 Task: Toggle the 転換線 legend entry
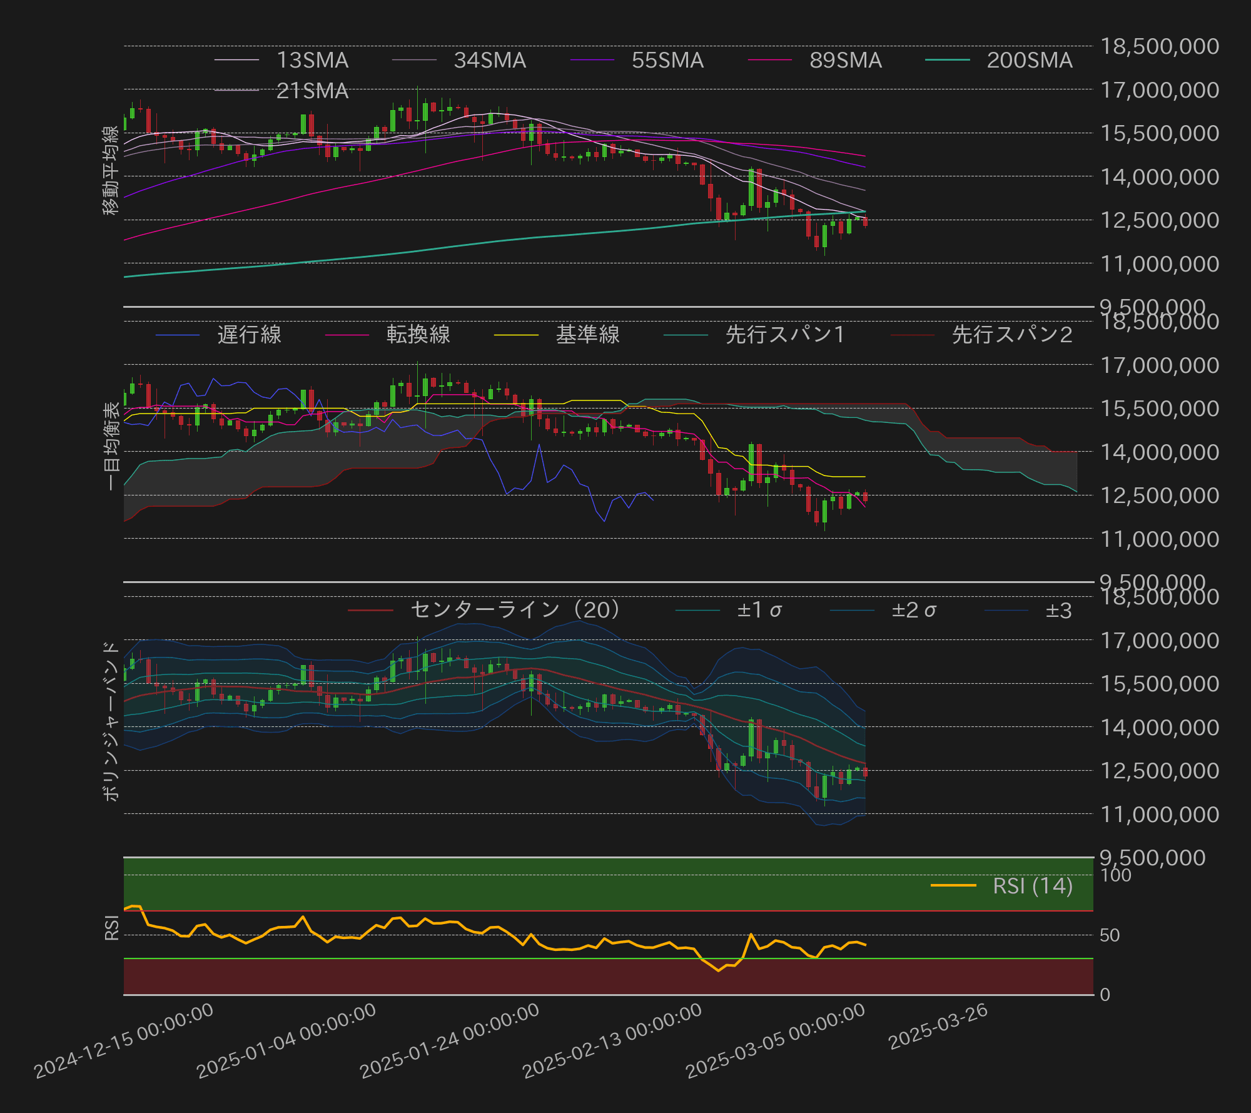point(418,335)
